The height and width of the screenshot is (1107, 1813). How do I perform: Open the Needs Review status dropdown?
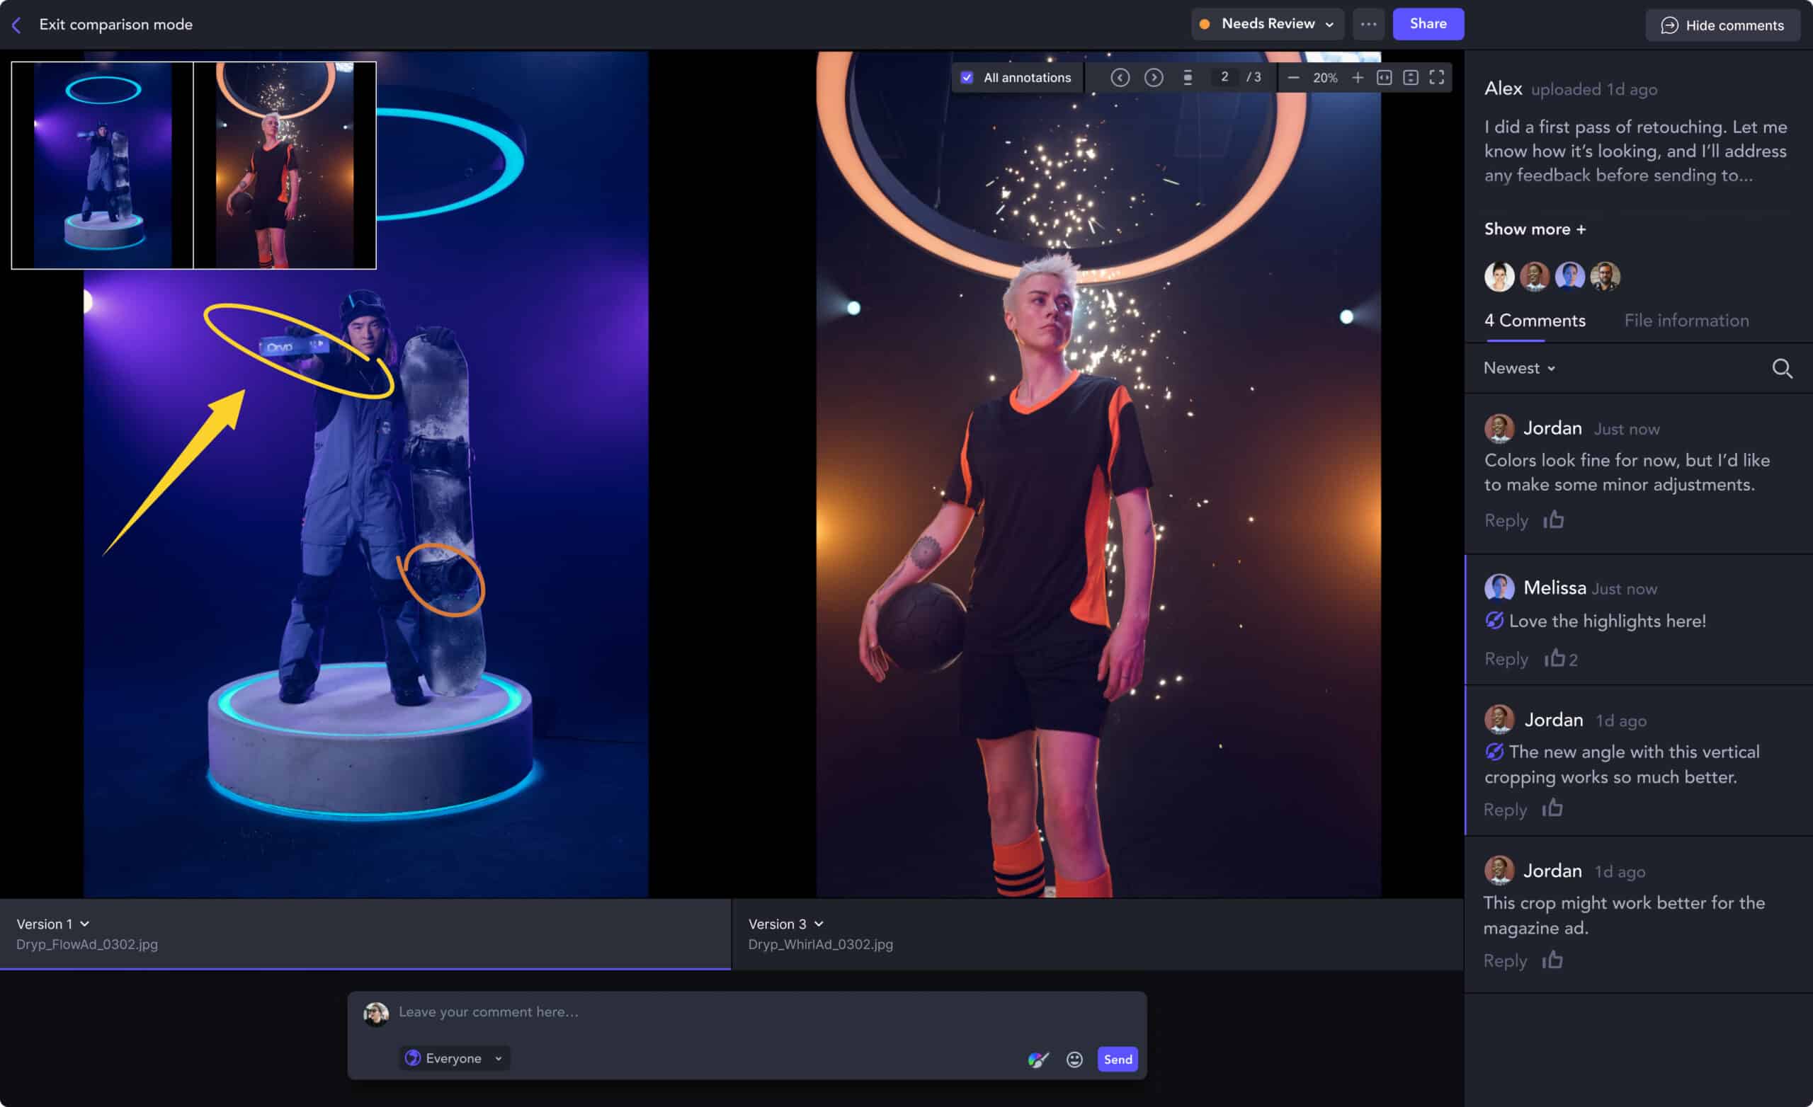pyautogui.click(x=1268, y=24)
